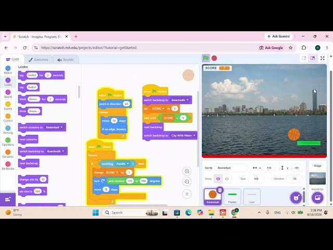Viewport: 333px width, 250px height.
Task: Open the browser extensions puzzle icon
Action: (304, 47)
